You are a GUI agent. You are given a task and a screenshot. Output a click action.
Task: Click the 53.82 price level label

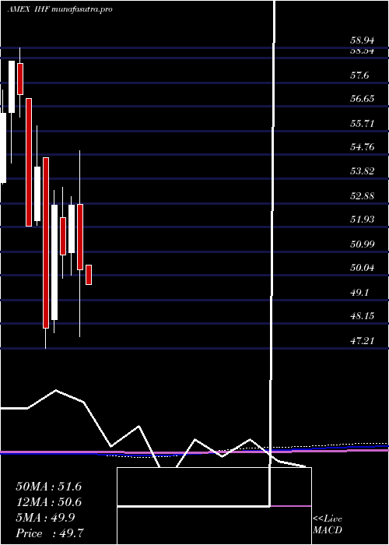click(x=362, y=171)
